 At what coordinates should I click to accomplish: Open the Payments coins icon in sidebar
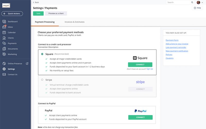click(x=4, y=43)
